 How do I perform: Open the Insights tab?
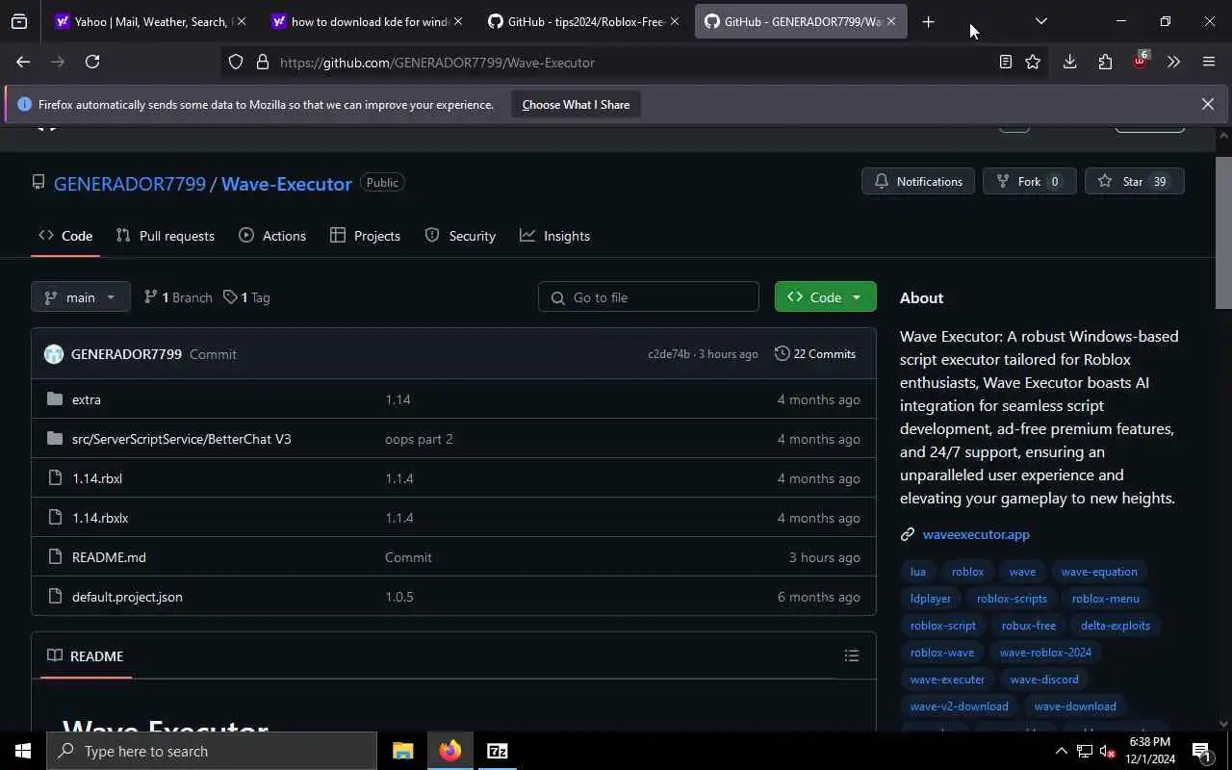tap(555, 236)
